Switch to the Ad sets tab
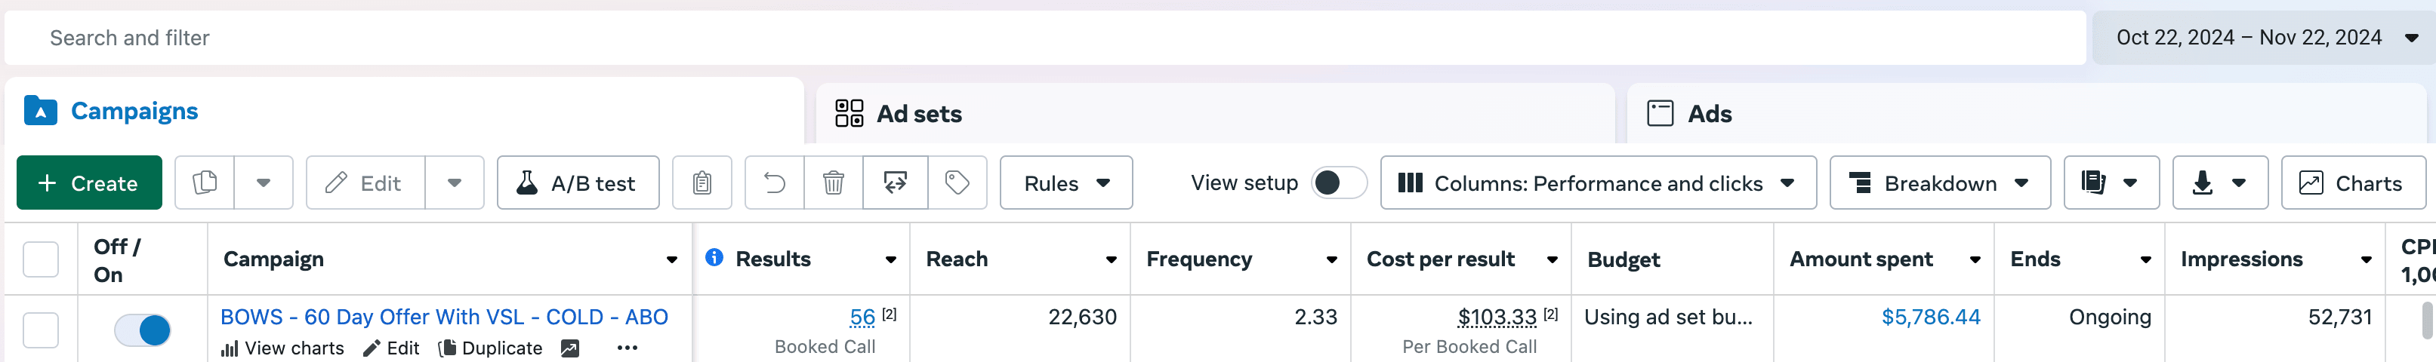This screenshot has height=362, width=2436. tap(918, 115)
